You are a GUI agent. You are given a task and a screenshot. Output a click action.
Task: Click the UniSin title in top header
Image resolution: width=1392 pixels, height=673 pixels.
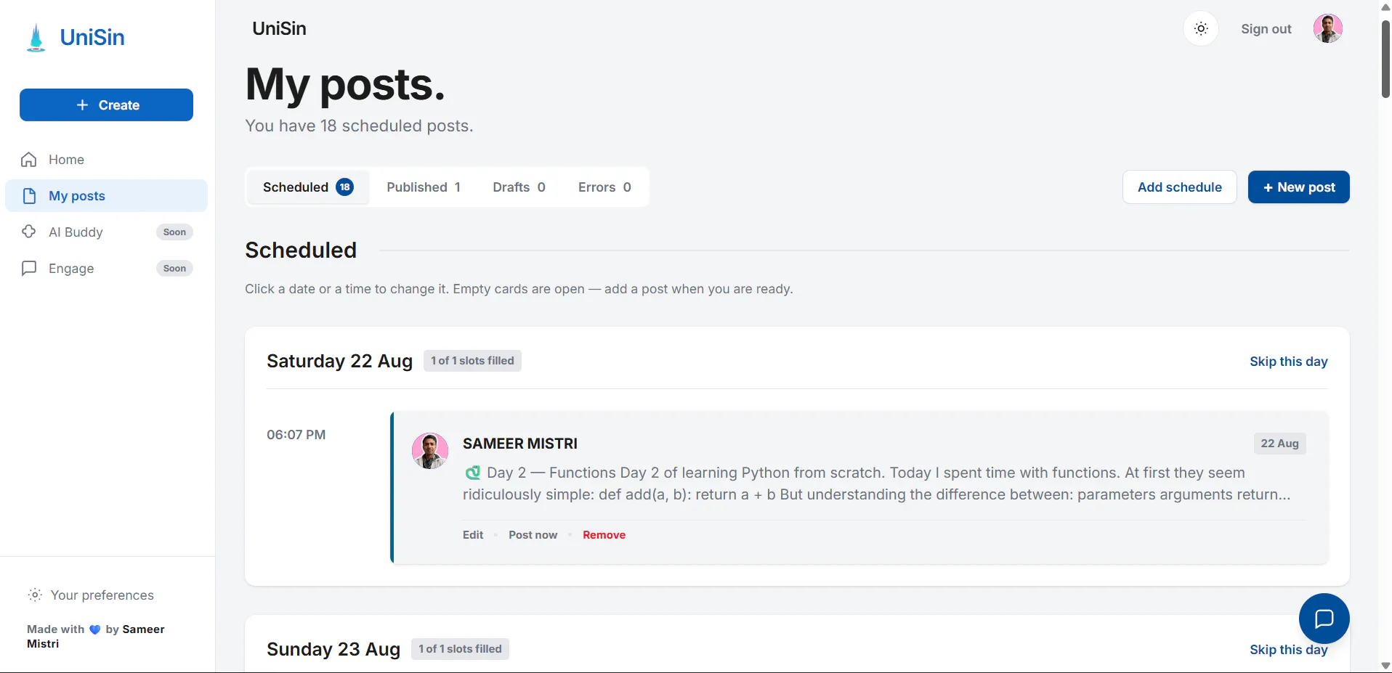[279, 29]
